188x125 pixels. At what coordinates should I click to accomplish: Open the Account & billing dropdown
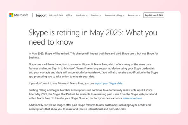pos(115,15)
